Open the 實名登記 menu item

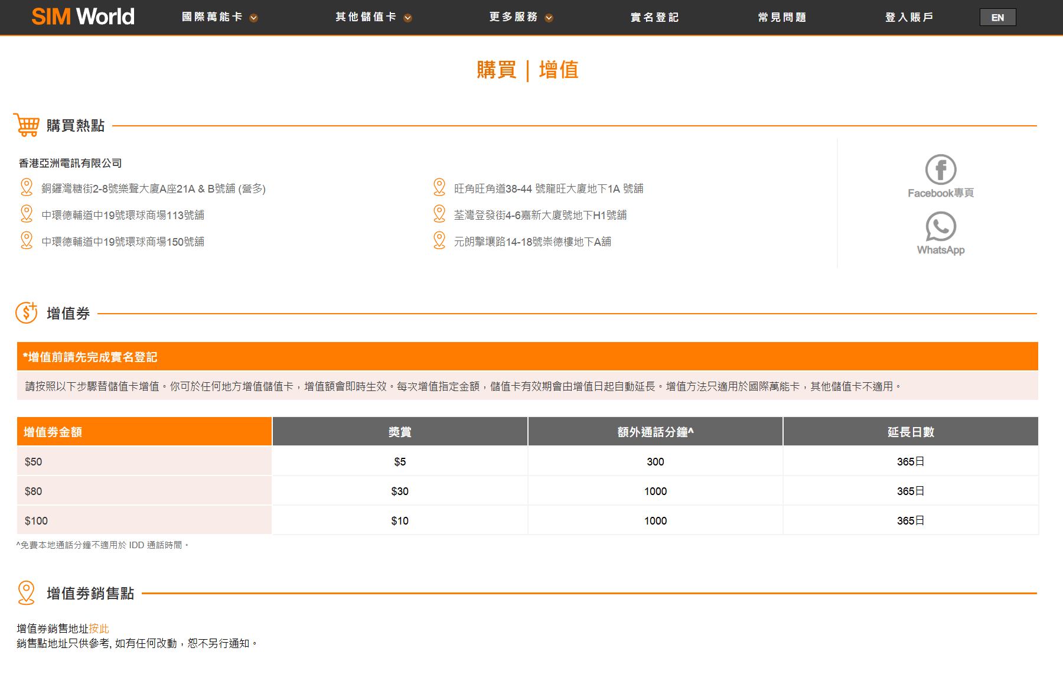pos(654,17)
